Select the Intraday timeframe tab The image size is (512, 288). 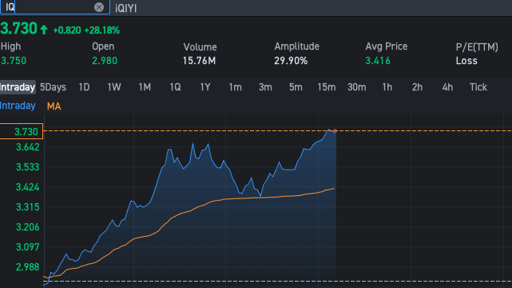[18, 87]
